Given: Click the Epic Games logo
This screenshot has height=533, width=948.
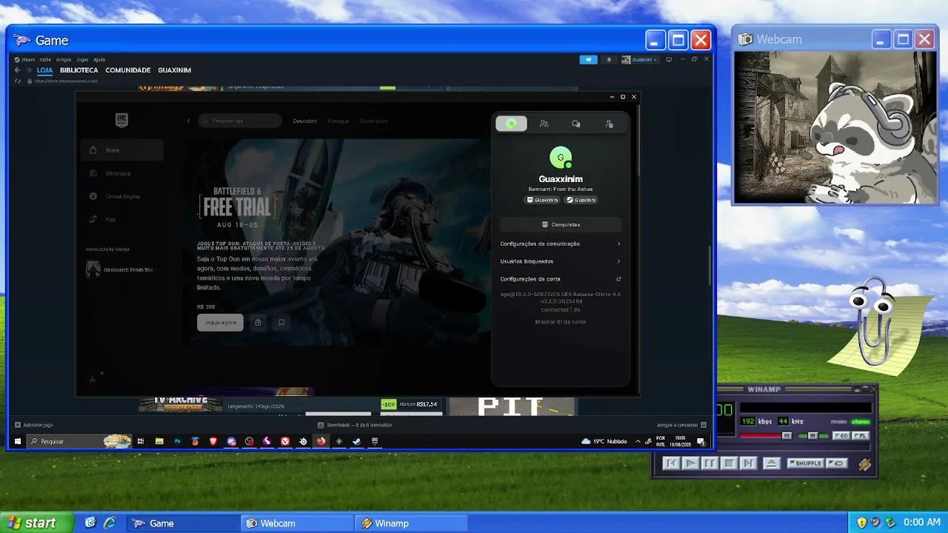Looking at the screenshot, I should pos(121,121).
